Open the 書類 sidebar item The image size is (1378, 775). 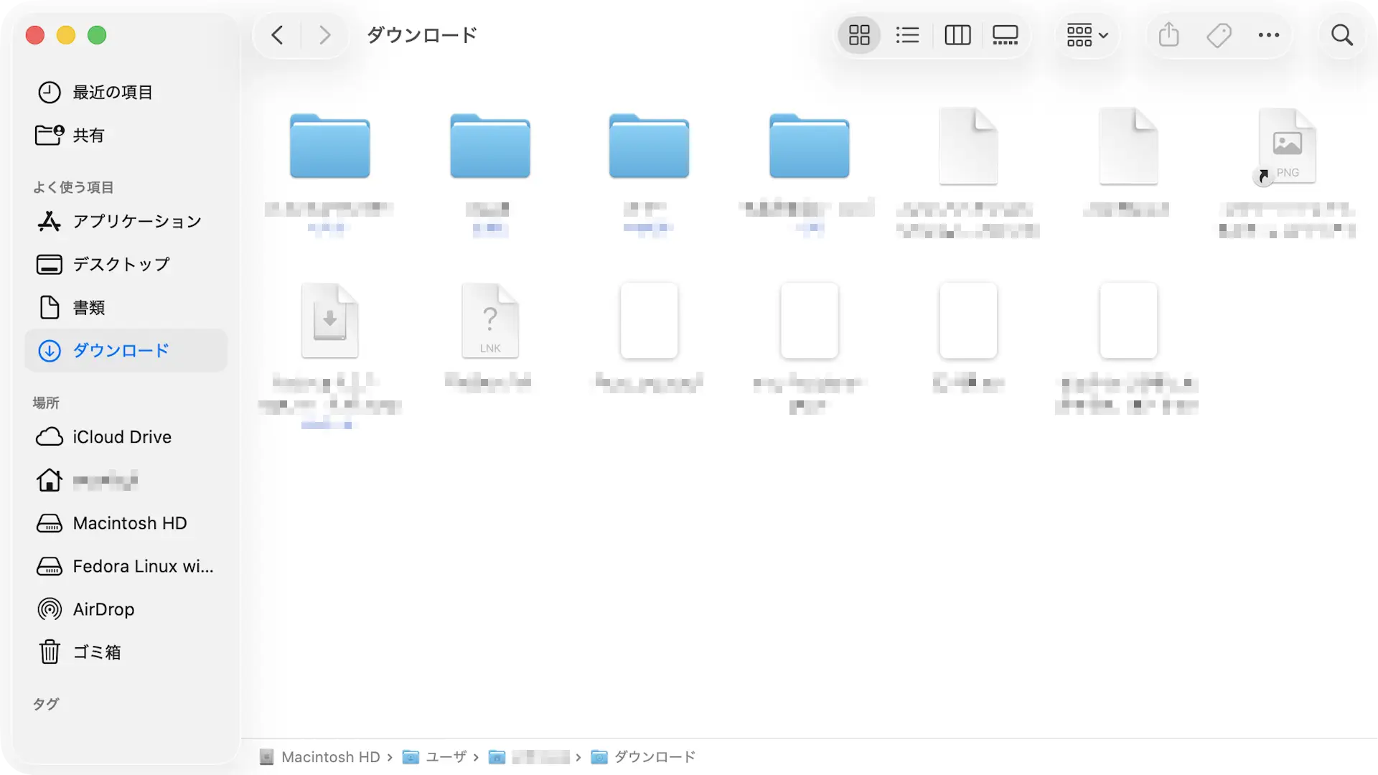click(x=88, y=307)
